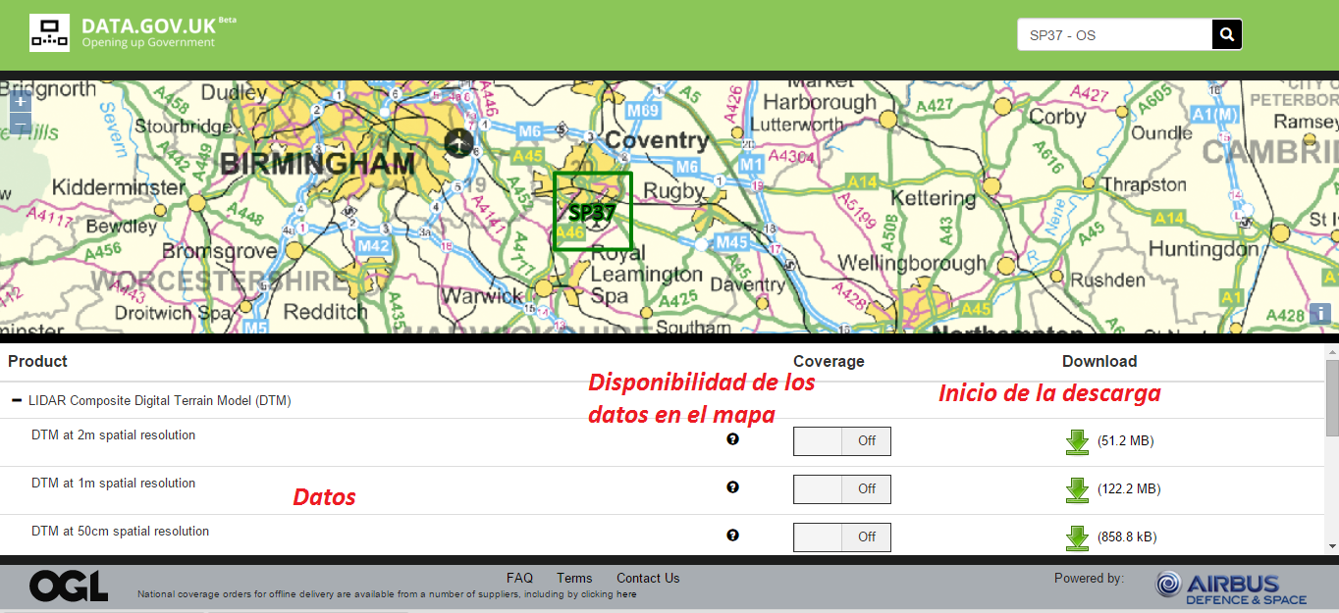Show help for DTM 1m resolution
The image size is (1339, 613).
click(732, 487)
